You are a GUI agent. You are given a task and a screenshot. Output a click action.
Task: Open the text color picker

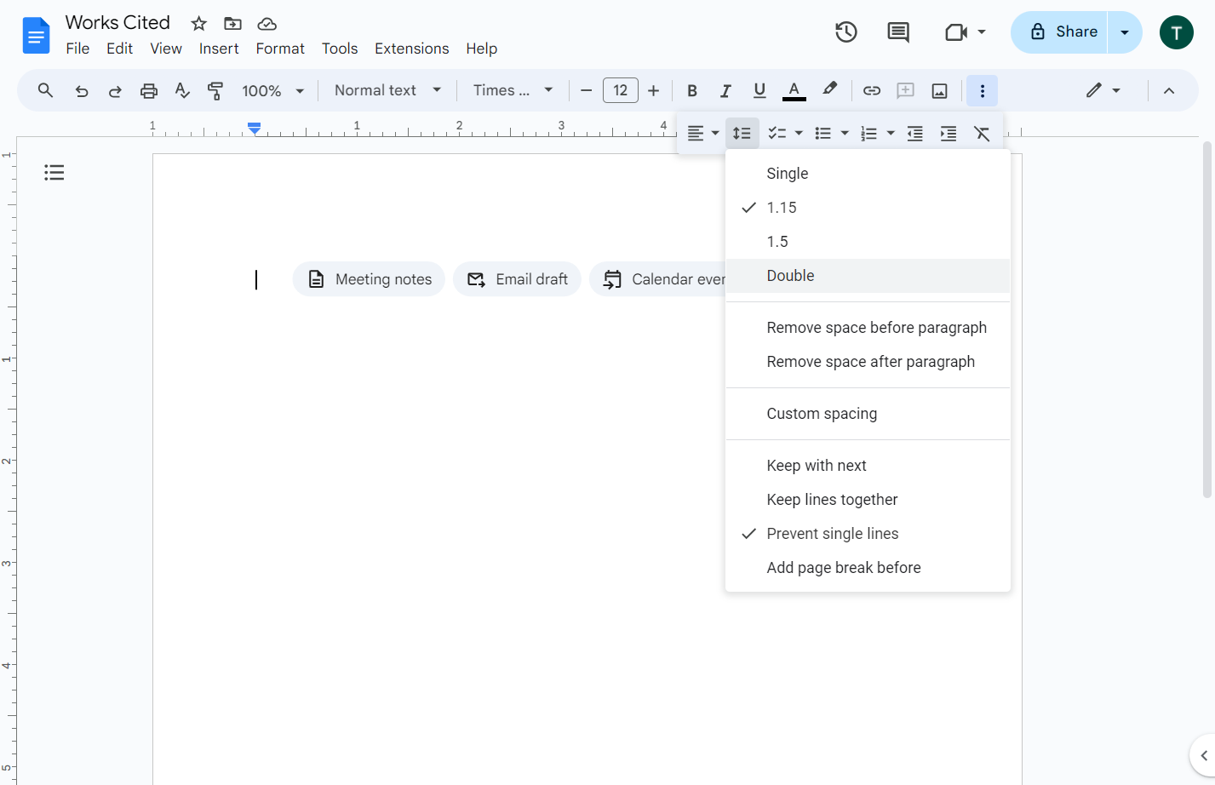coord(794,91)
